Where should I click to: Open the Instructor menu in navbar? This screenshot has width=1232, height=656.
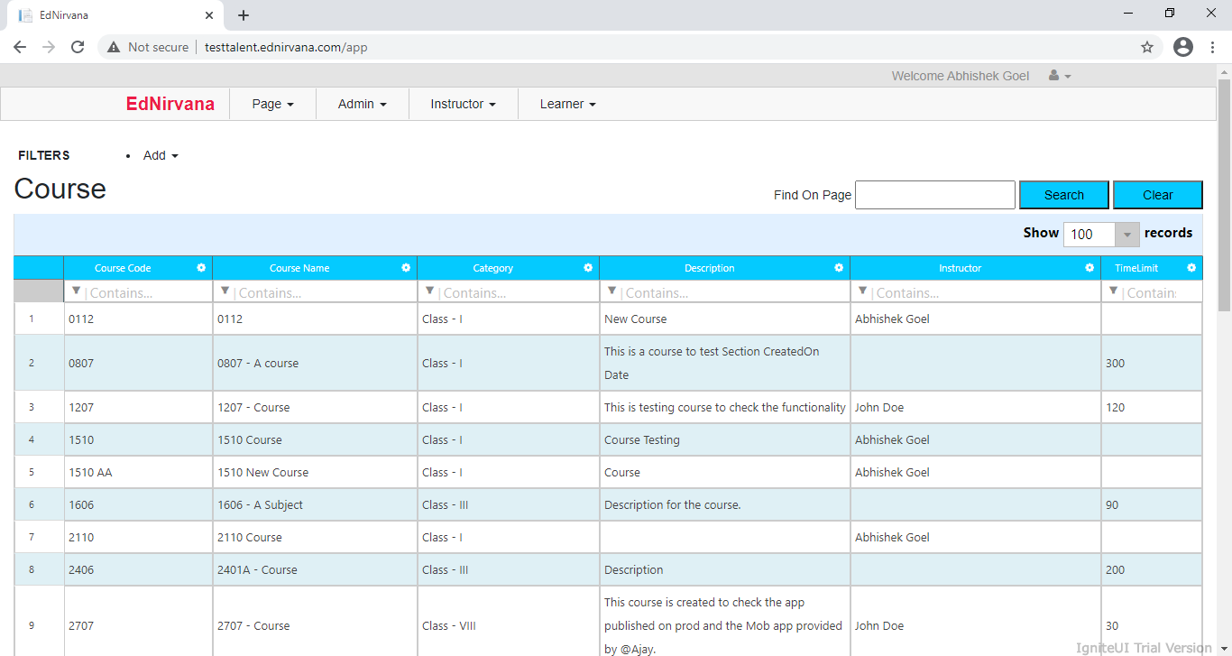[x=463, y=104]
